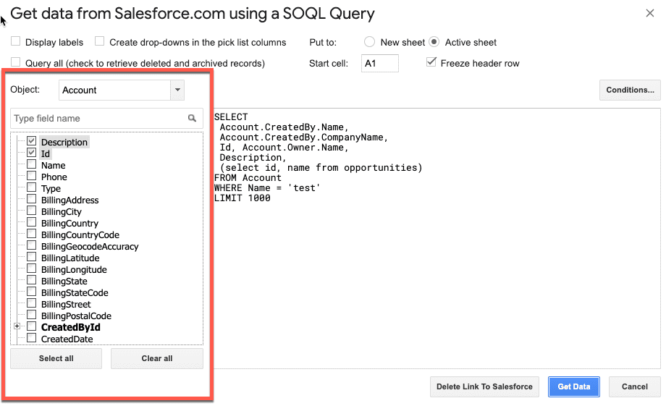The image size is (666, 406).
Task: Enable the Display labels checkbox
Action: [16, 42]
